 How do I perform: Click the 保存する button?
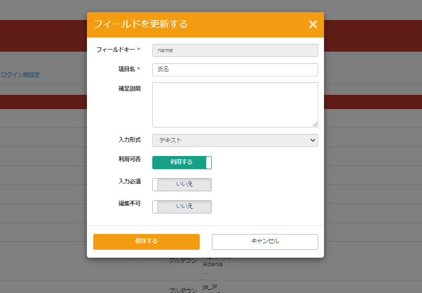(146, 241)
